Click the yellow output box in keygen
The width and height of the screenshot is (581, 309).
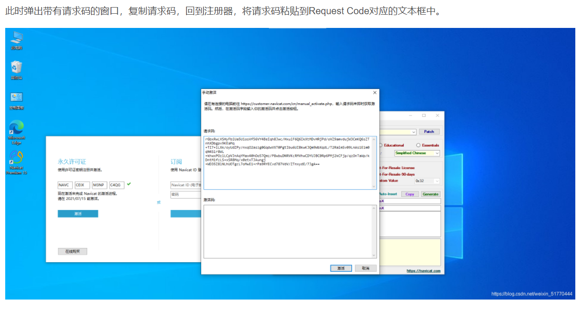click(x=409, y=252)
